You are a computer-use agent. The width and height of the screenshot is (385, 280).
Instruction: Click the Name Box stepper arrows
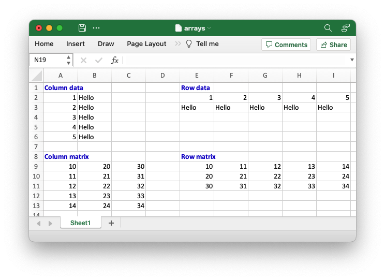click(x=68, y=60)
